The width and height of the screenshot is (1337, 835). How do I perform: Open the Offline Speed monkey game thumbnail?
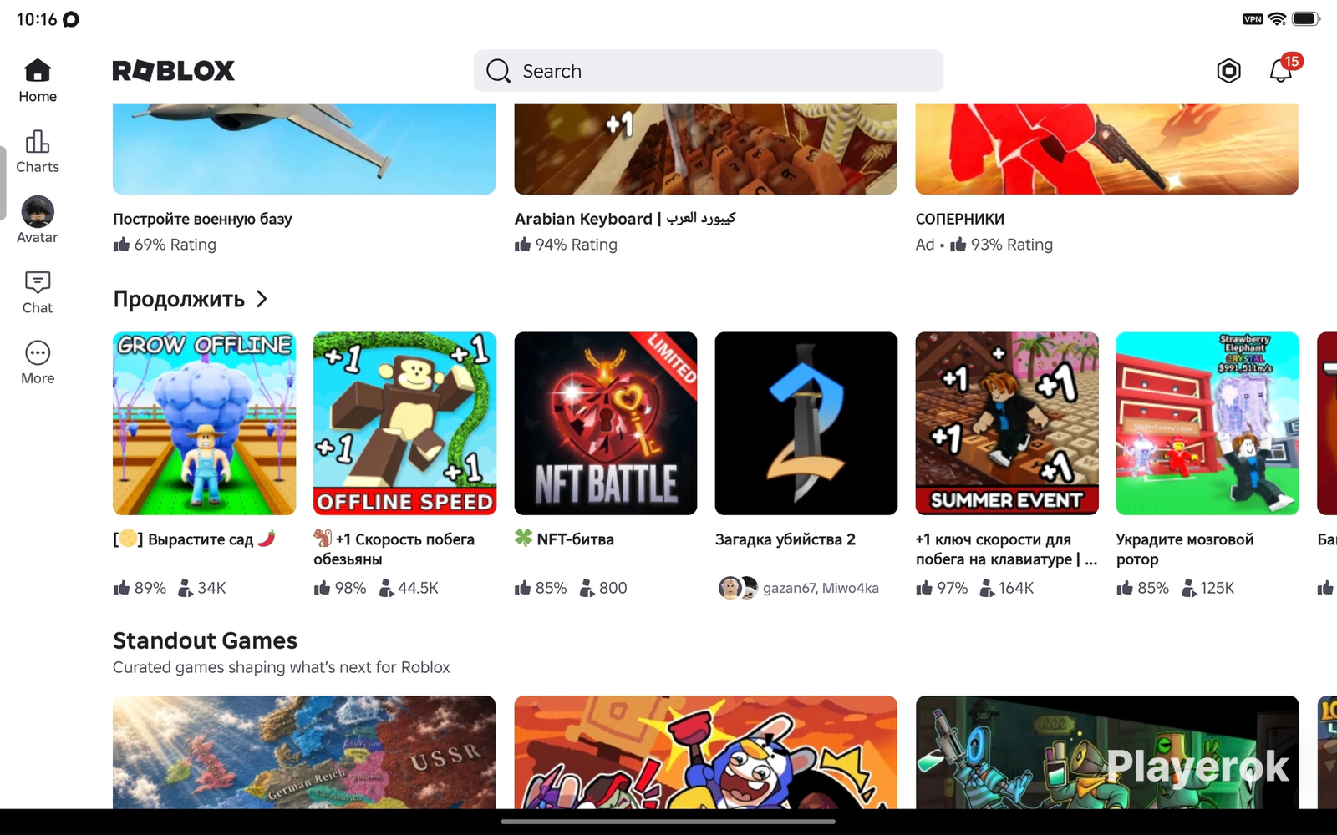point(405,423)
